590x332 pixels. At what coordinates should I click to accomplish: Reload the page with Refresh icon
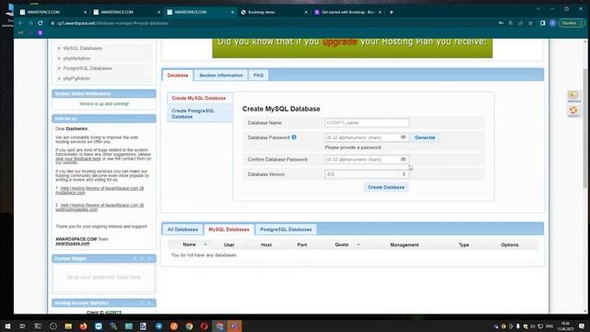[41, 23]
